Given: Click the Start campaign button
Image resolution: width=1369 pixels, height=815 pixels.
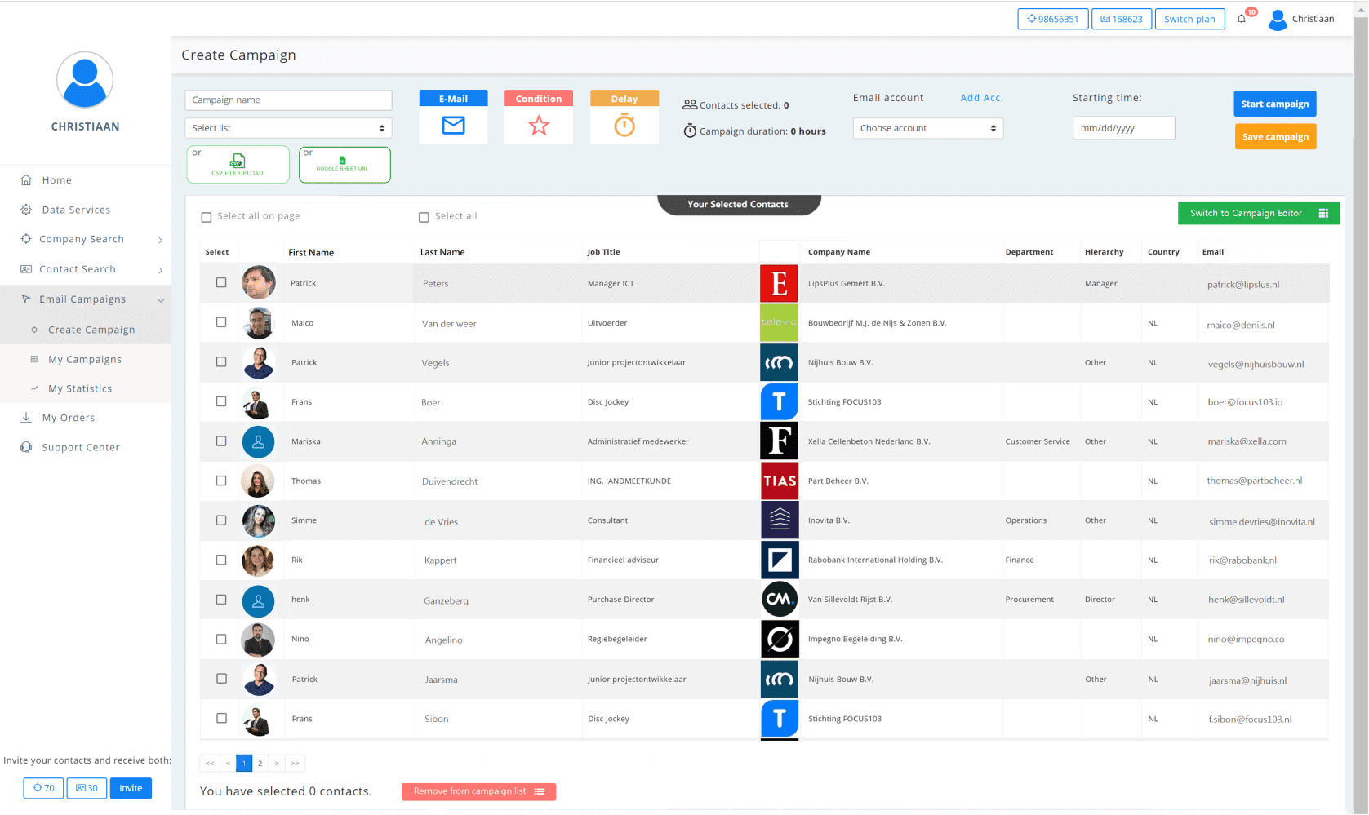Looking at the screenshot, I should [1274, 104].
